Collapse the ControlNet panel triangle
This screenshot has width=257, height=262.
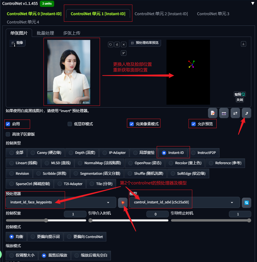coord(253,3)
